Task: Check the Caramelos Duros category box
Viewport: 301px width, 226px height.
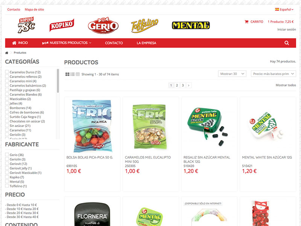Action: [x=7, y=72]
